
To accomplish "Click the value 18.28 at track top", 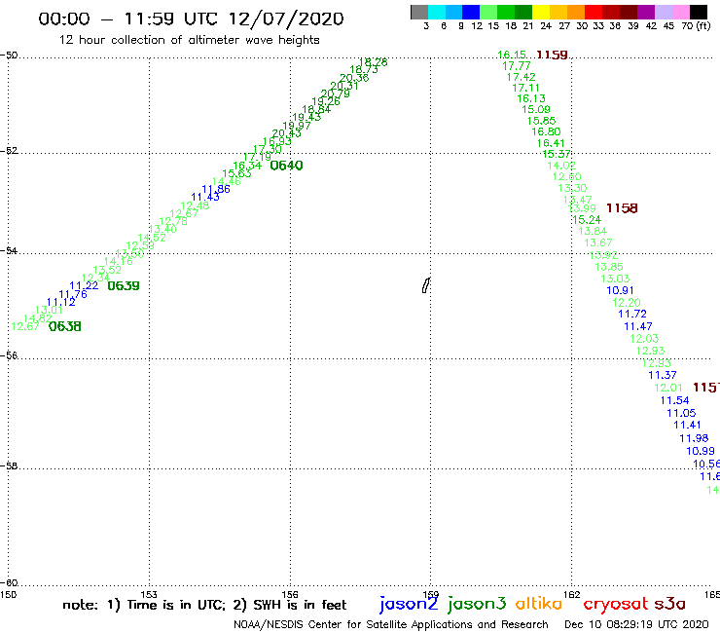I will click(x=373, y=62).
